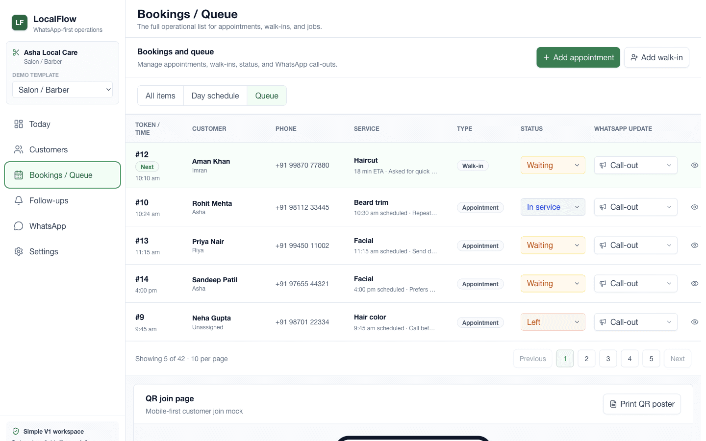Switch to the All items tab
The height and width of the screenshot is (441, 706).
[x=160, y=96]
